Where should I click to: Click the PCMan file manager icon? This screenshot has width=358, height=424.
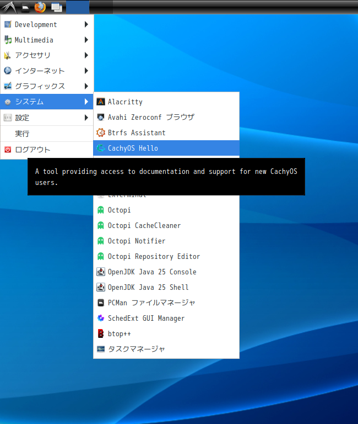pyautogui.click(x=101, y=303)
